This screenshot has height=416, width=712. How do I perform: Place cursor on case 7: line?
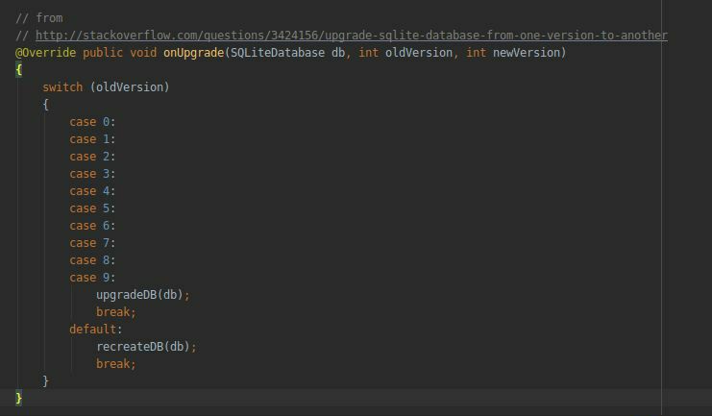tap(92, 242)
